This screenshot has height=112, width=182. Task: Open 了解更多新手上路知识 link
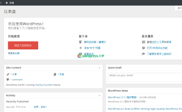159,54
